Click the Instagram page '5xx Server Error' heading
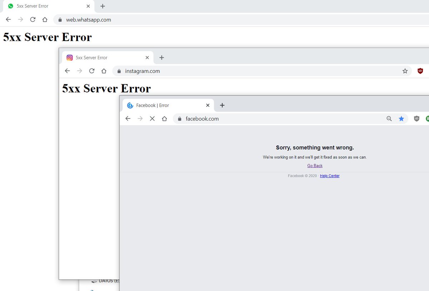The width and height of the screenshot is (429, 291). 107,88
